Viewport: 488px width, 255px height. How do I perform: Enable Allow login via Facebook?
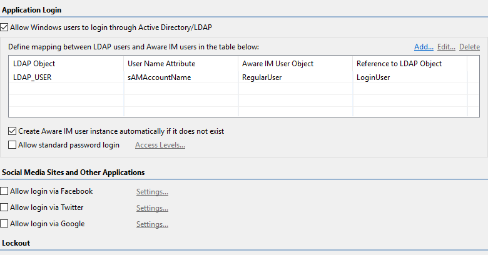pos(4,191)
